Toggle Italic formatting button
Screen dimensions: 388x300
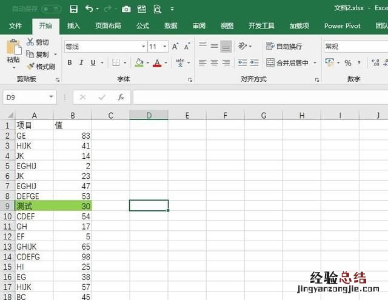81,62
